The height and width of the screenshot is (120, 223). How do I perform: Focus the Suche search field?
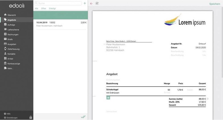click(58, 3)
